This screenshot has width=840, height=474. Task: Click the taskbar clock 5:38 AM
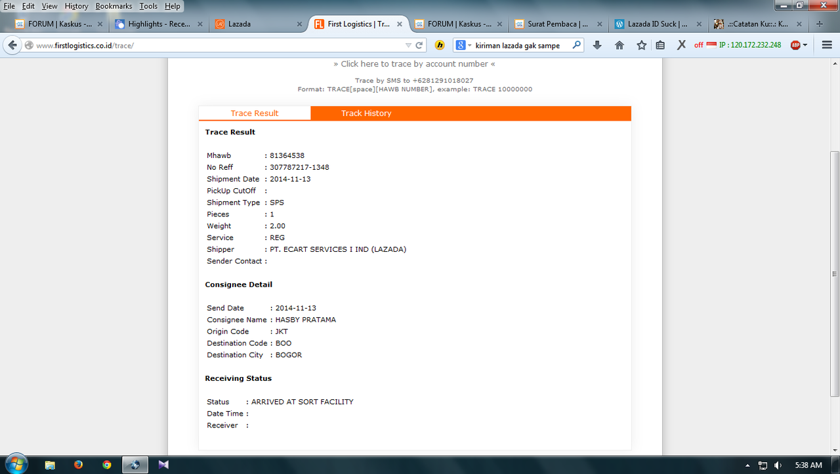(808, 465)
